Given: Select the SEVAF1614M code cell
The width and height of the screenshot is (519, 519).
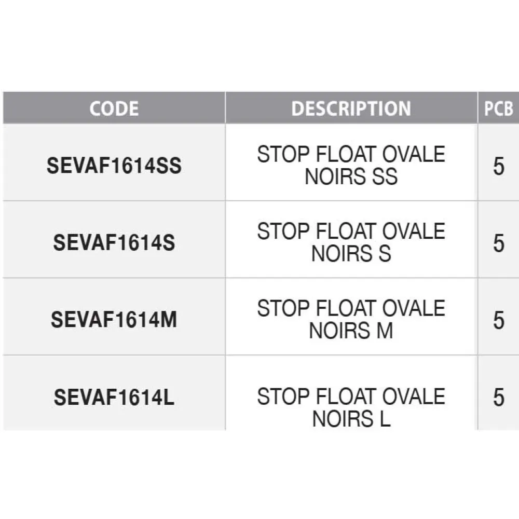Looking at the screenshot, I should [x=114, y=320].
